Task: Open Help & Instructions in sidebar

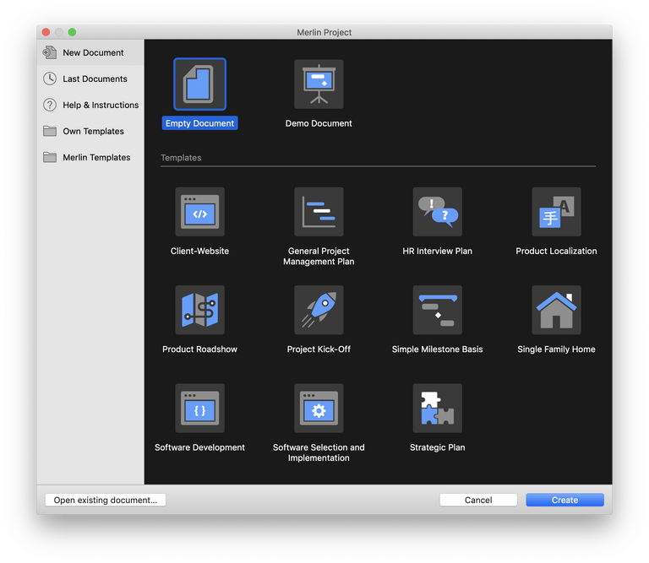Action: 101,106
